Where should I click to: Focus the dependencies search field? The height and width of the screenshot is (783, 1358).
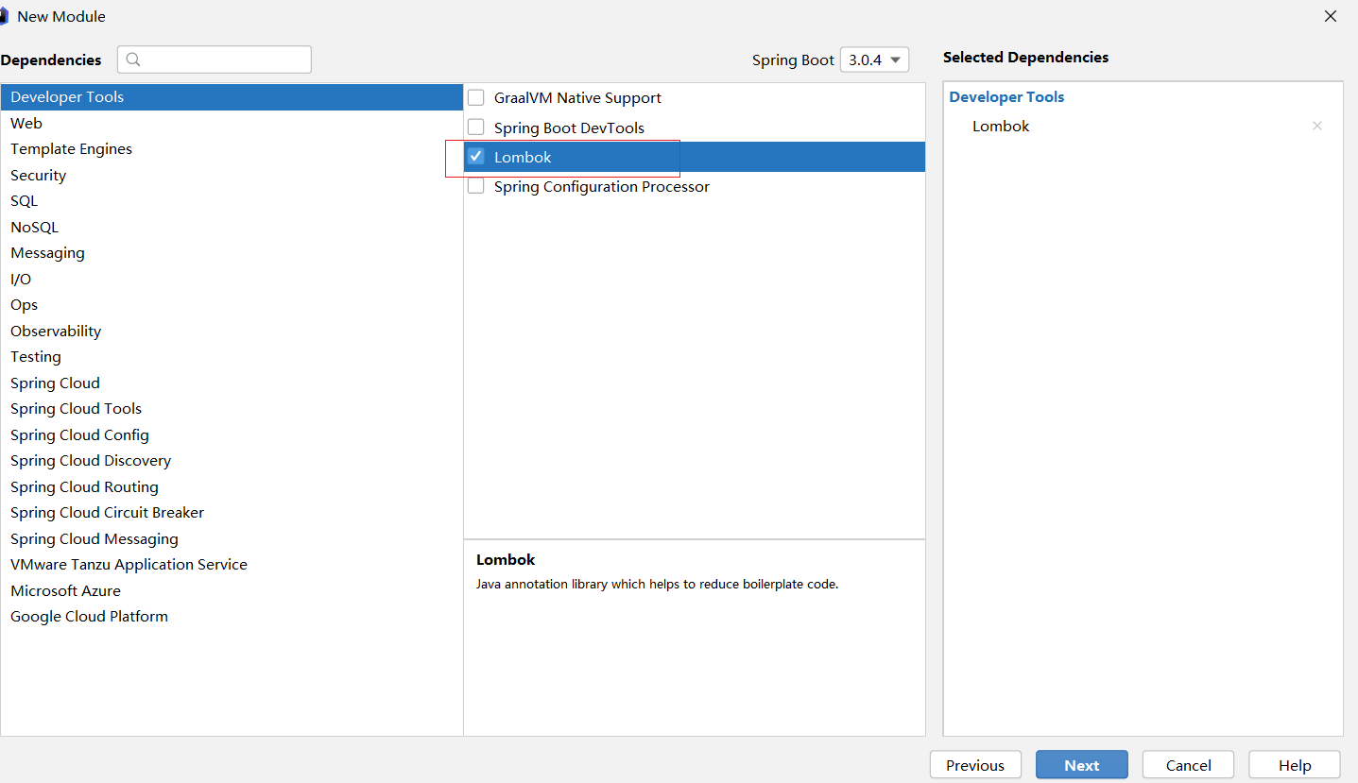tap(215, 60)
